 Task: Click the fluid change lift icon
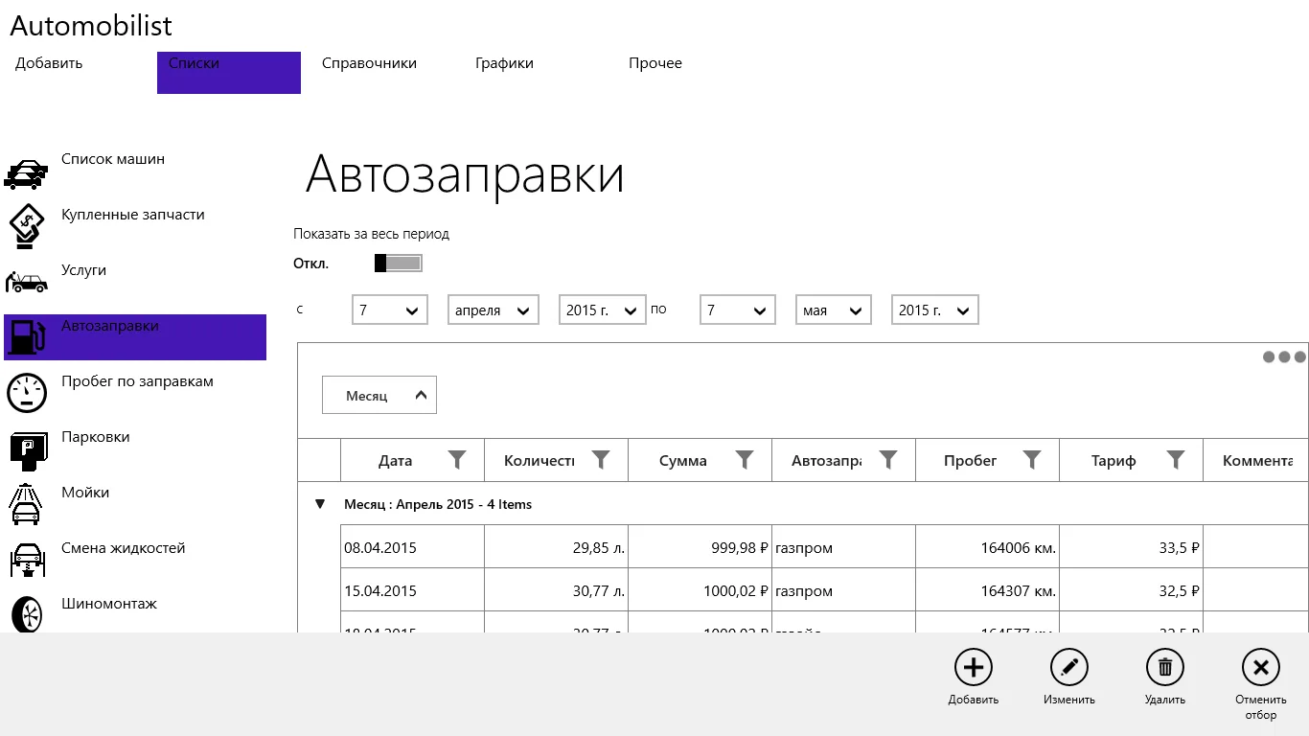27,560
